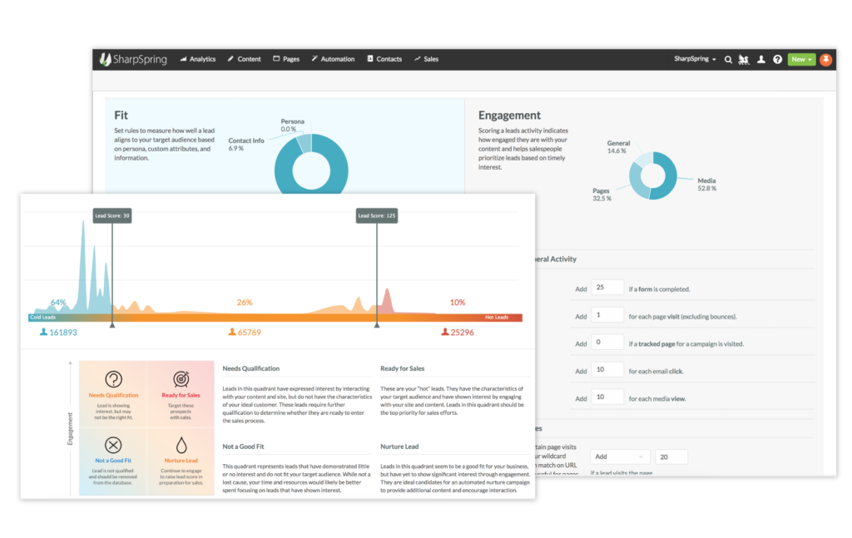Open the user profile icon

(x=760, y=59)
